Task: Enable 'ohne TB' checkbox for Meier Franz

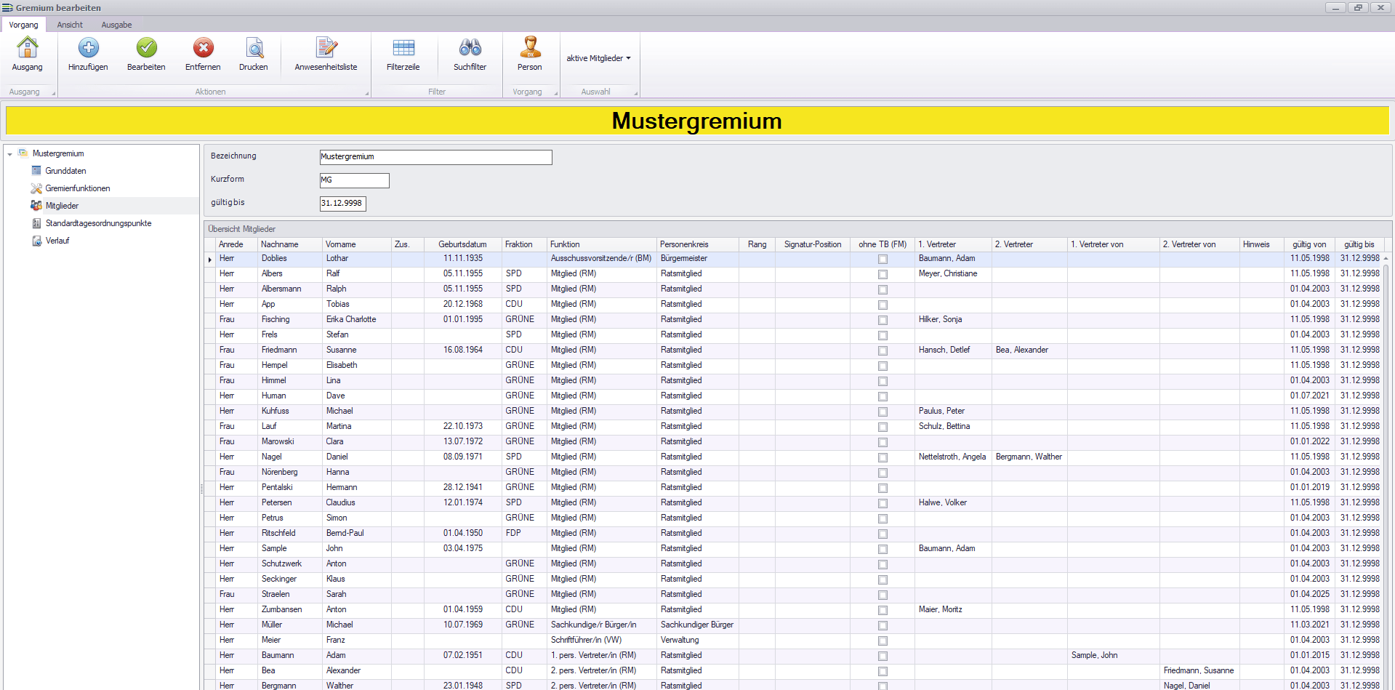Action: tap(883, 641)
